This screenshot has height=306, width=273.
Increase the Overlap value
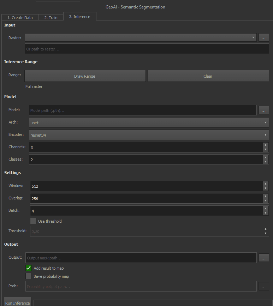point(265,196)
